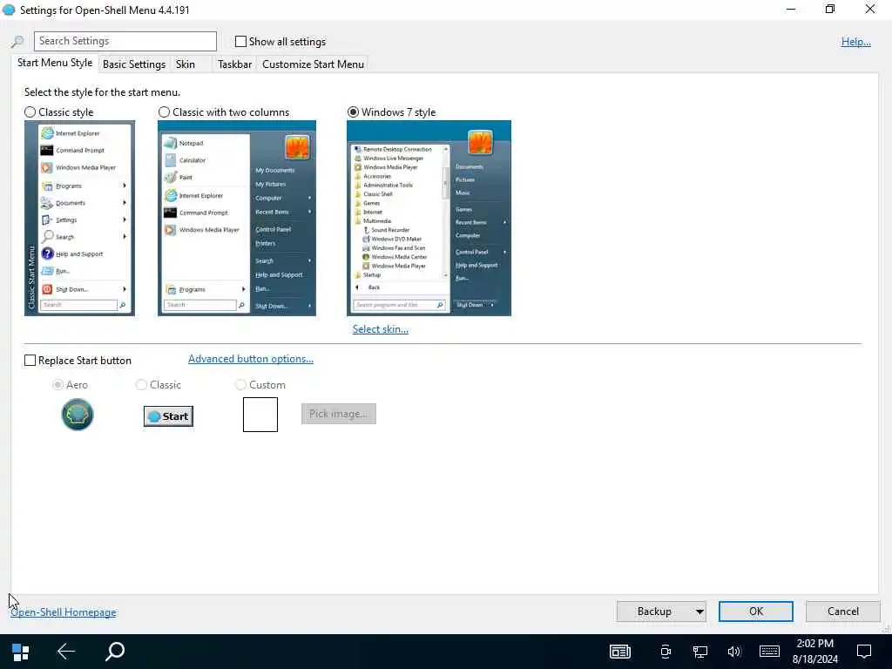Expand the Backup dropdown arrow
The height and width of the screenshot is (669, 892).
699,612
